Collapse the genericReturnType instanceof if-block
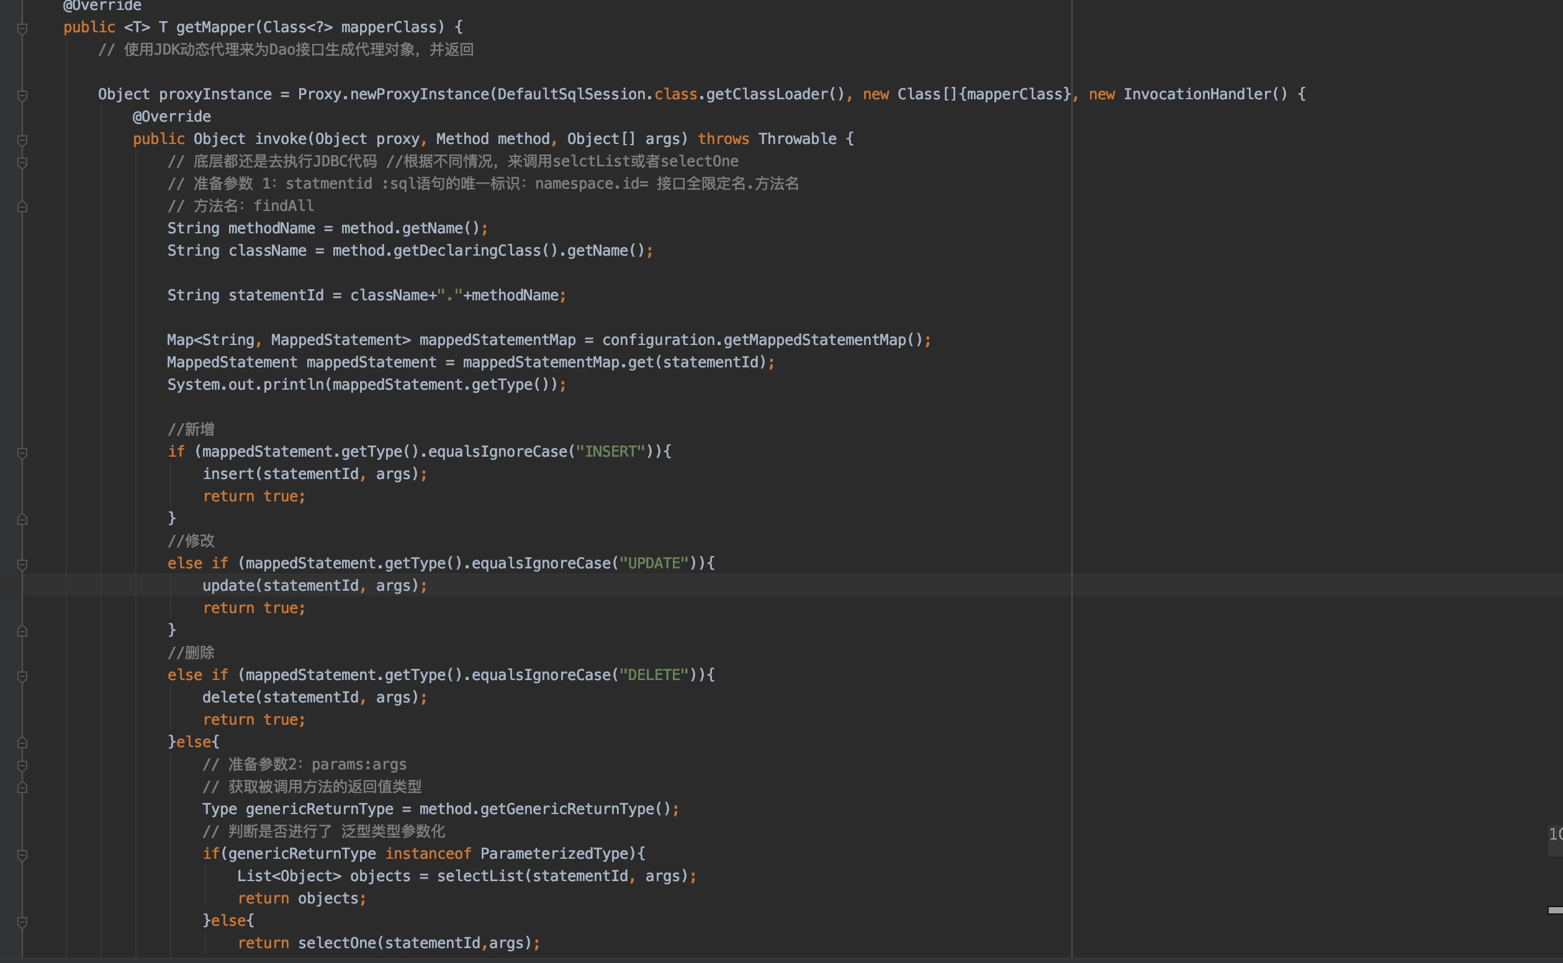The width and height of the screenshot is (1563, 963). click(x=22, y=855)
